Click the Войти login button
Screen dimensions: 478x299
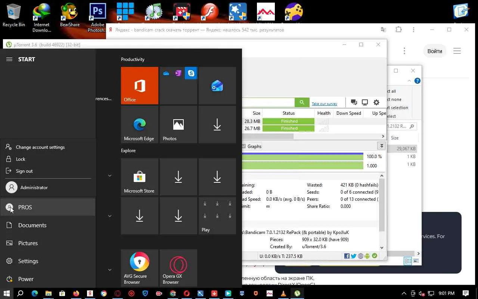click(x=435, y=51)
